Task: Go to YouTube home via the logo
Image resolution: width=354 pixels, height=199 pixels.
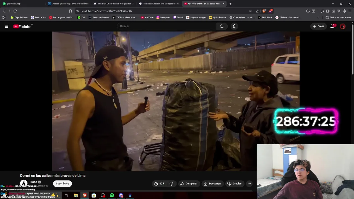Action: pos(22,26)
